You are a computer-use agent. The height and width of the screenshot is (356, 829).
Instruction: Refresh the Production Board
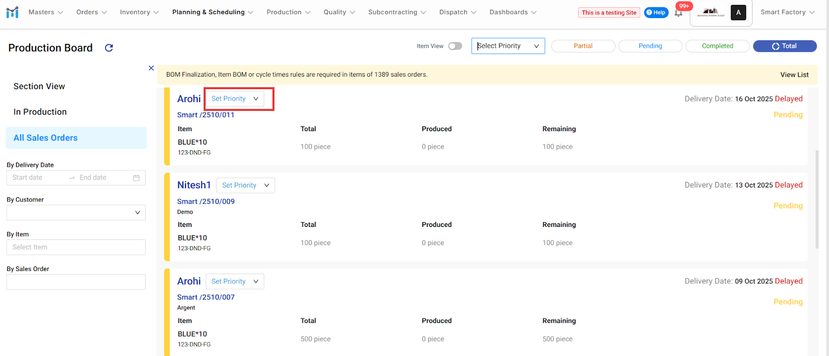[109, 48]
